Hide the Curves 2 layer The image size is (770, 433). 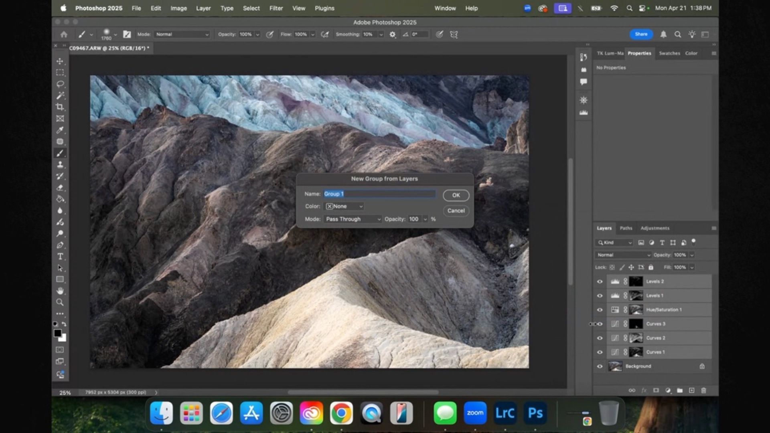click(x=599, y=338)
